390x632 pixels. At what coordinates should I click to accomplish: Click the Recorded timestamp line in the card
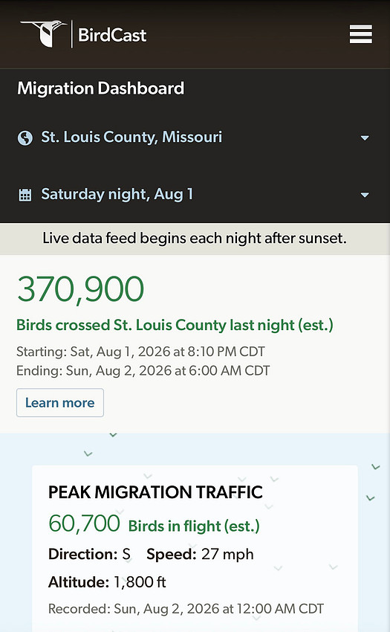(x=186, y=609)
